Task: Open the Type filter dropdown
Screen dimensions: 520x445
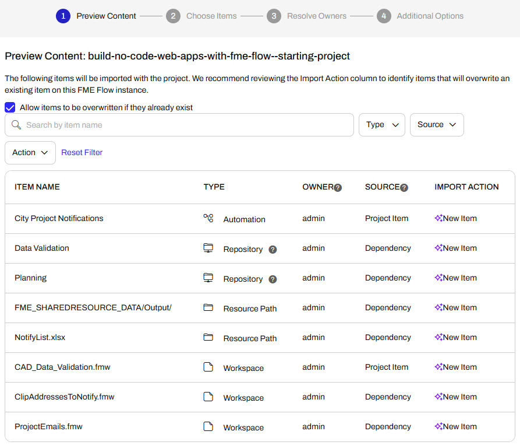Action: (x=381, y=125)
